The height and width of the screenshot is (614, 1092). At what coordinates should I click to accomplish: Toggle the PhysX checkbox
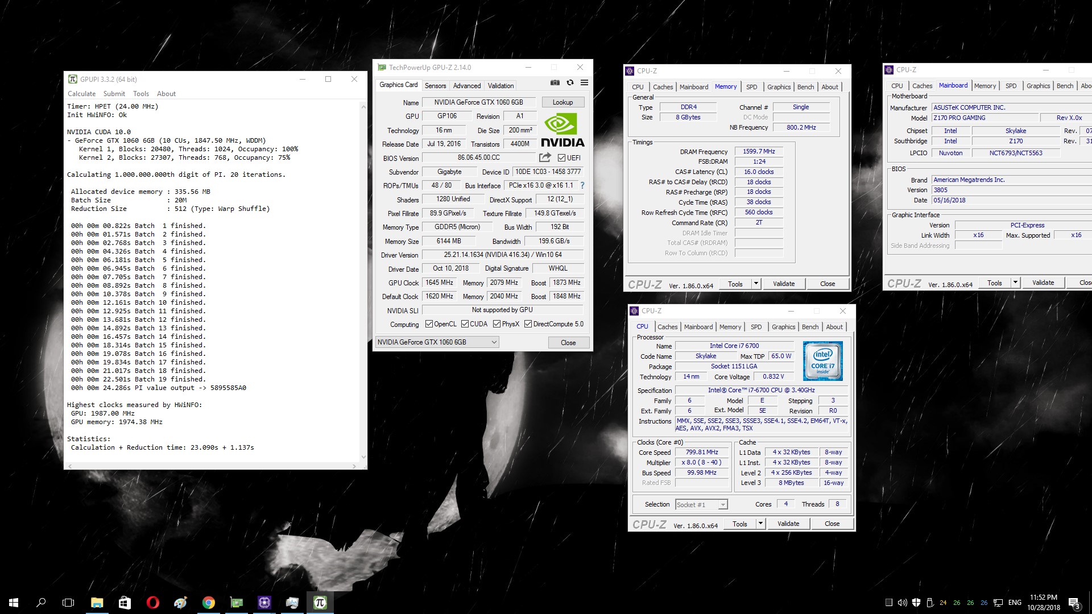pos(497,324)
